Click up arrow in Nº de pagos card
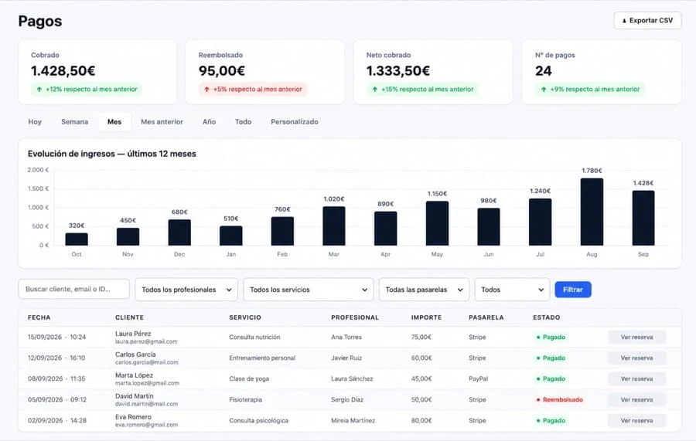This screenshot has height=441, width=696. tap(544, 89)
